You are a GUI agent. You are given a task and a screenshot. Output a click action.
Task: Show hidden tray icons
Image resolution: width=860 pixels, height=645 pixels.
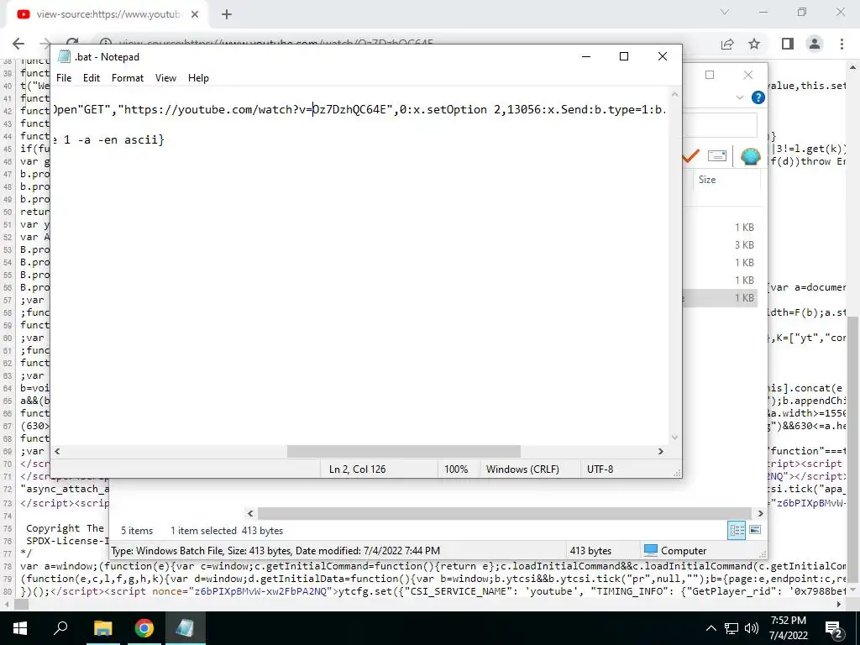(711, 628)
